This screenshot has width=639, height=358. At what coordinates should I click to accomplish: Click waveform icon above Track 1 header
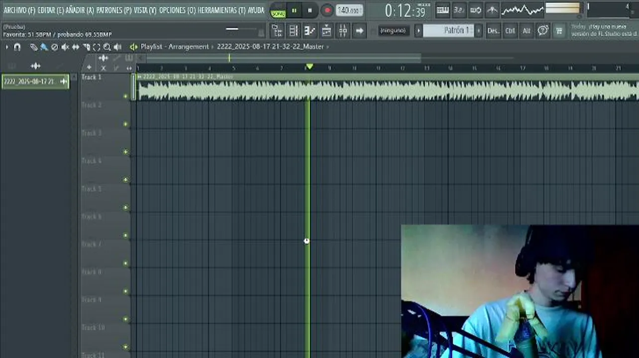point(103,58)
